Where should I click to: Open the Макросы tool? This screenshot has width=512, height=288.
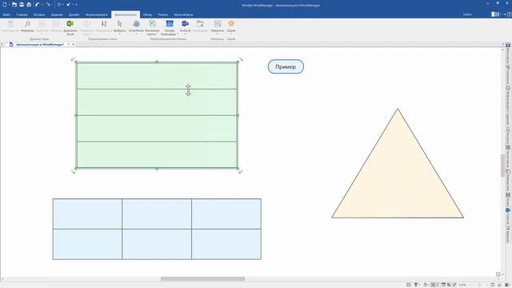tap(218, 26)
